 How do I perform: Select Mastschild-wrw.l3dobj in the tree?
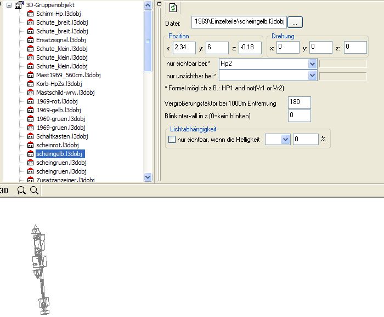click(65, 93)
